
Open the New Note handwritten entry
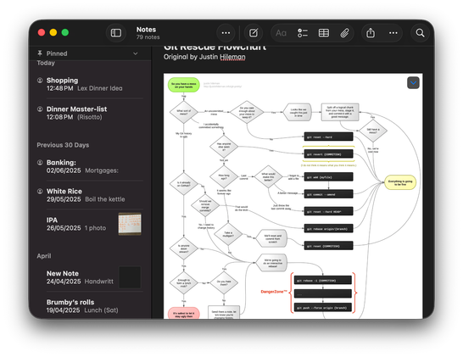click(90, 277)
